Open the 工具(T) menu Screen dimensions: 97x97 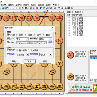(48, 5)
